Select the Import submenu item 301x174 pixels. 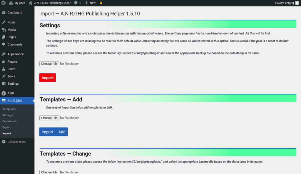pos(6,133)
